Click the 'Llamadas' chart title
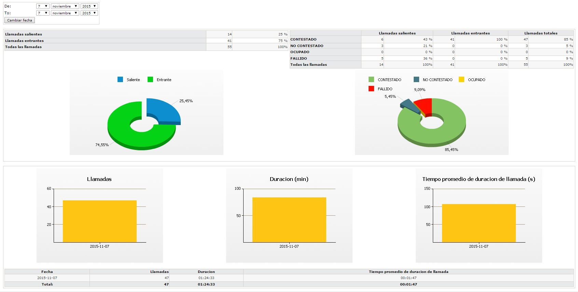 (99, 179)
